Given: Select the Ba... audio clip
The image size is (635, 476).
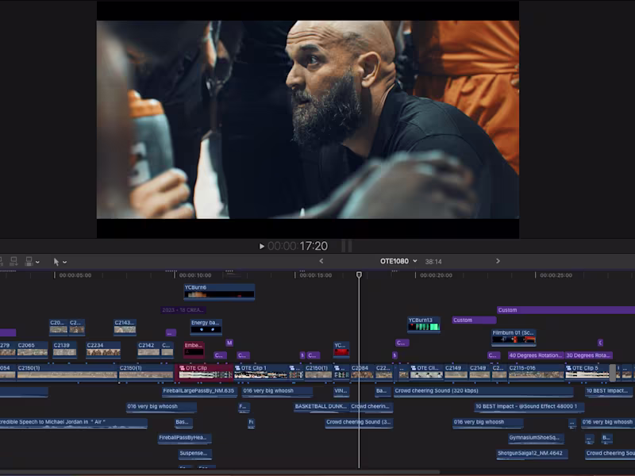Looking at the screenshot, I should click(383, 391).
